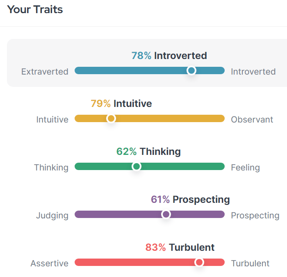
Task: Click the gray Prospecting label right of purple bar
Action: (x=255, y=216)
